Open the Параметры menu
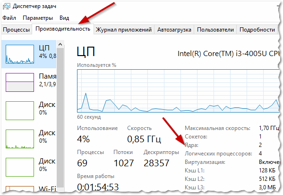 [38, 18]
